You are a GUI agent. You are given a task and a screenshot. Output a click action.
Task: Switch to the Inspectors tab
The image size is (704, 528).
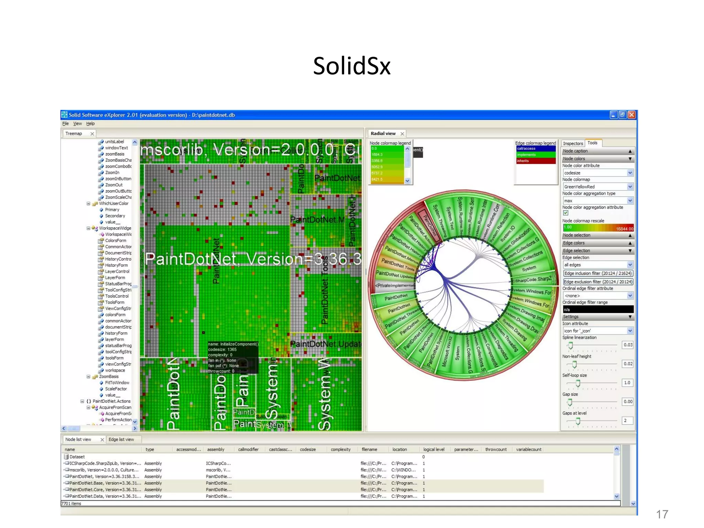point(573,144)
